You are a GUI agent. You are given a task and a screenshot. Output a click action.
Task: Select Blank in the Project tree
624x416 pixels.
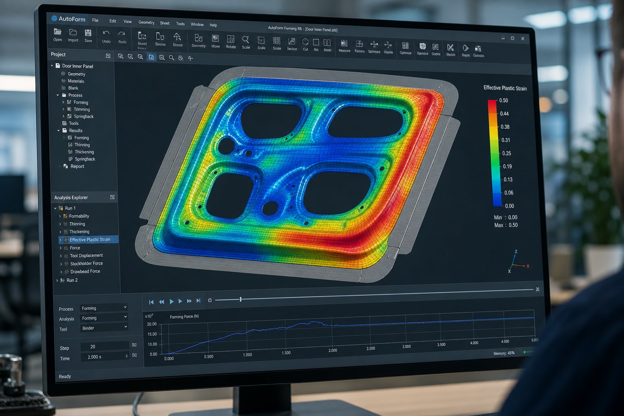[x=73, y=88]
